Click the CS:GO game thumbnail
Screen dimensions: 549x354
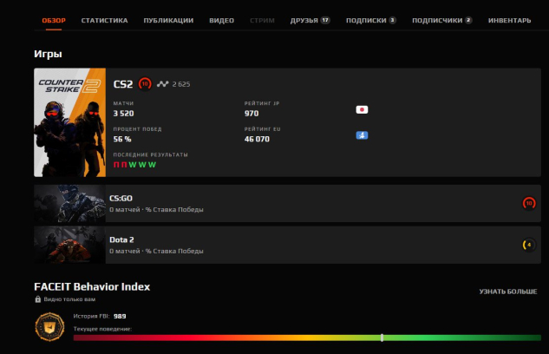[x=69, y=203]
